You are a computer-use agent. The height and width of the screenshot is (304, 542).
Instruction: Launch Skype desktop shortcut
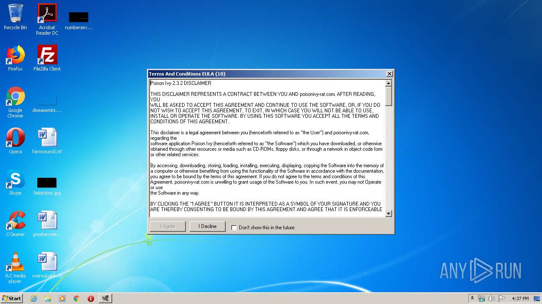pos(15,182)
